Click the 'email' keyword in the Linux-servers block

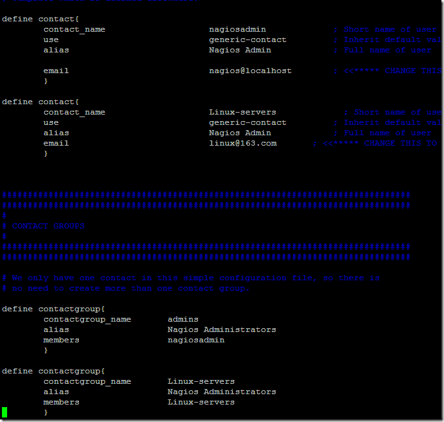click(x=56, y=143)
